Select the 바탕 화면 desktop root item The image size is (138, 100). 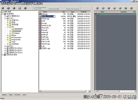tap(7, 12)
